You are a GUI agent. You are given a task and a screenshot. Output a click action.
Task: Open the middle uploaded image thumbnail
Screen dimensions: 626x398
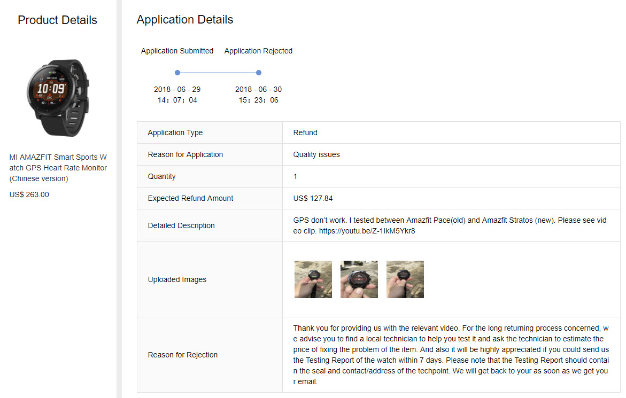click(x=359, y=279)
